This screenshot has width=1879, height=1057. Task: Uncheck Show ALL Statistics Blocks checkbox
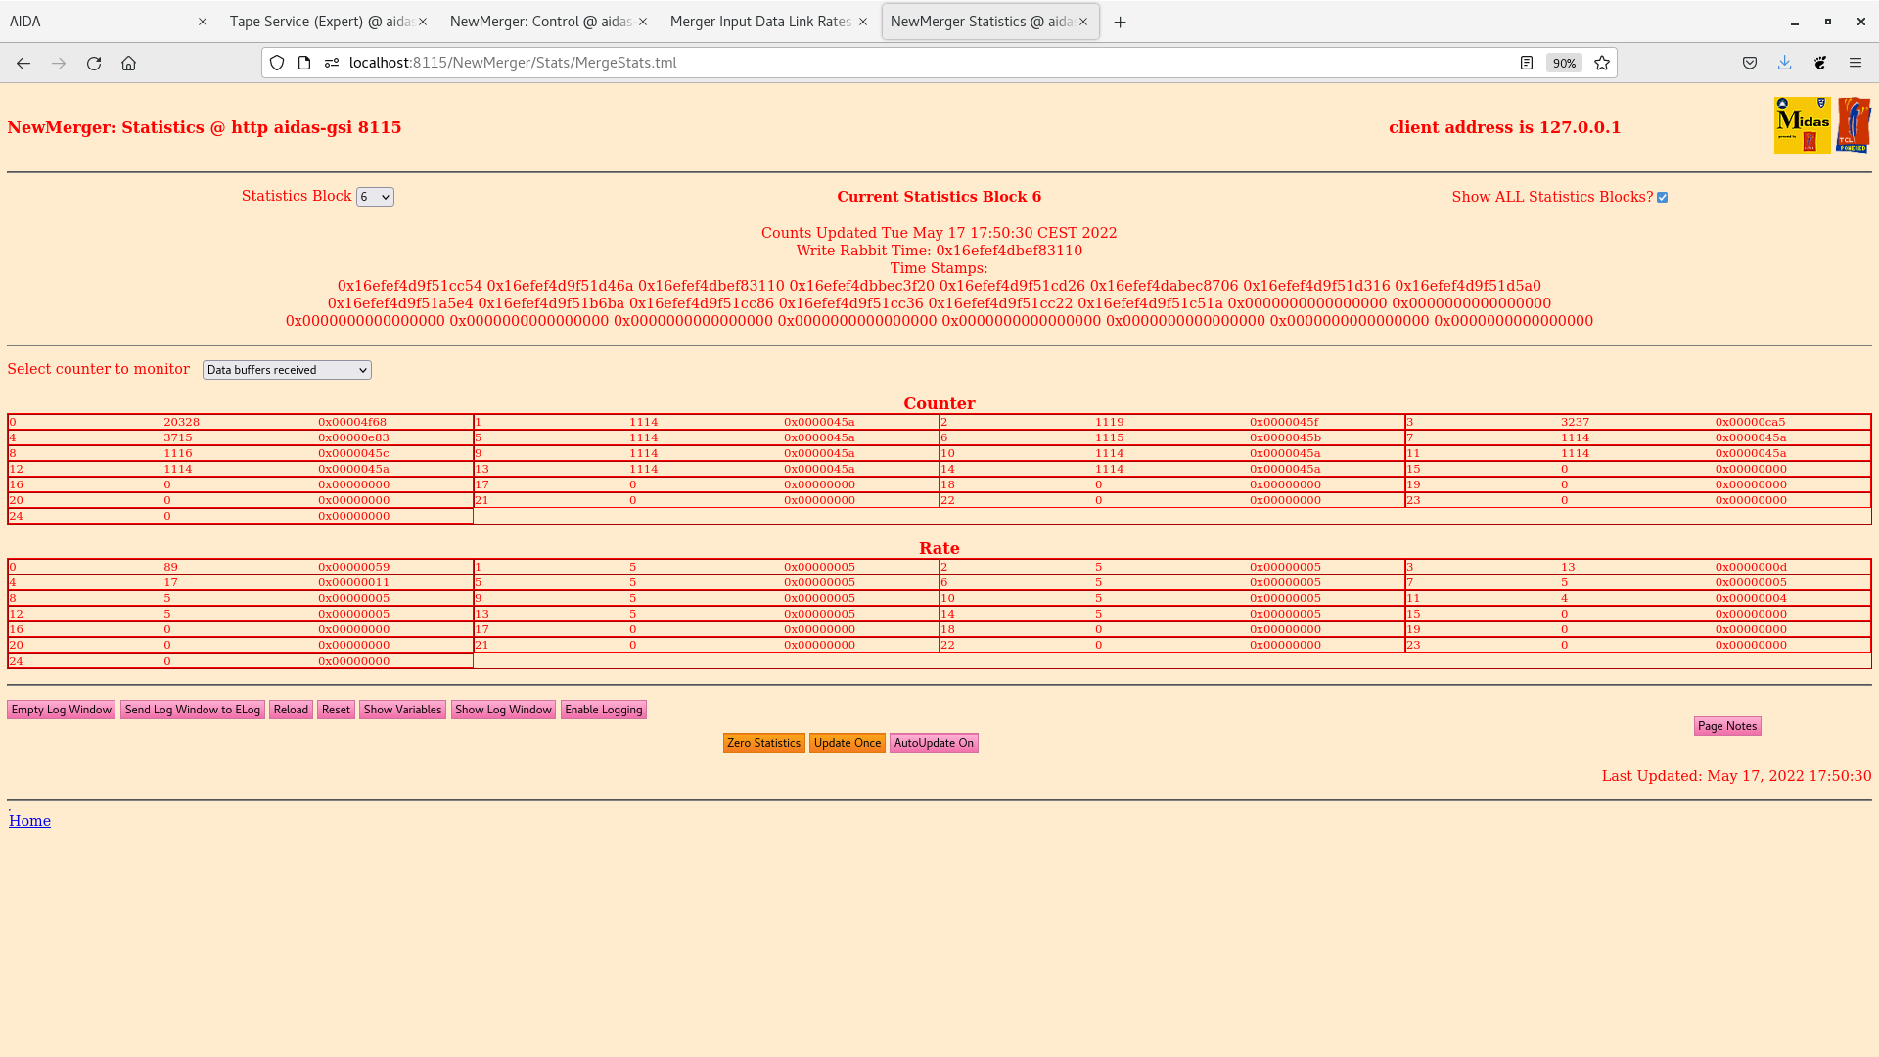click(1662, 198)
